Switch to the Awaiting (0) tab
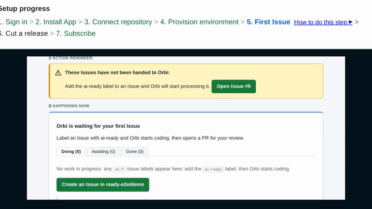The width and height of the screenshot is (372, 209). [103, 152]
